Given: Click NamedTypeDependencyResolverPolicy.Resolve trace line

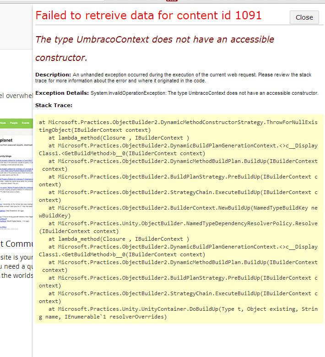Looking at the screenshot, I should click(178, 227).
